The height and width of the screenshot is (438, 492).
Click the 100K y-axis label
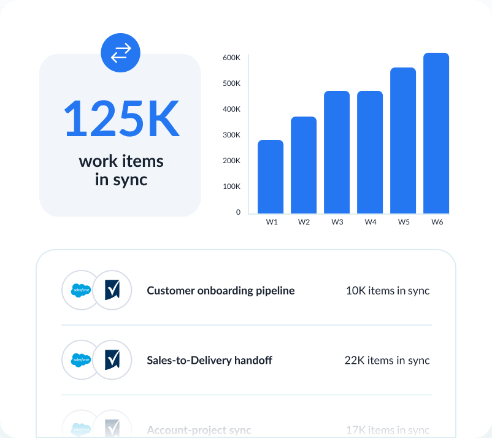(x=231, y=186)
